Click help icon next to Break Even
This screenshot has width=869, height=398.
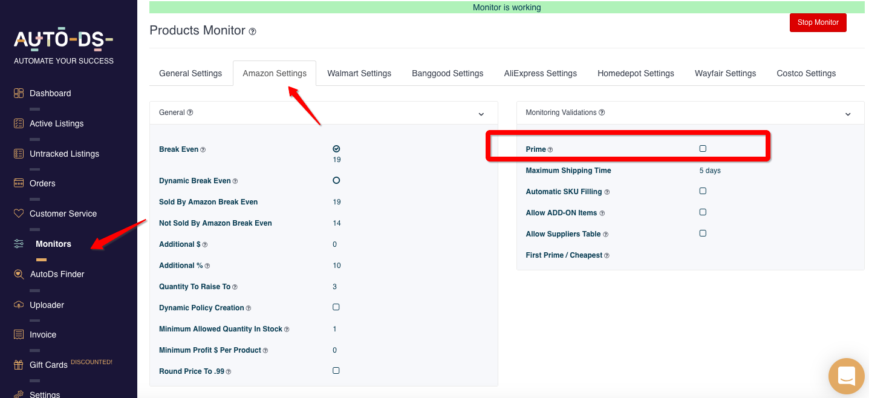[x=203, y=149]
